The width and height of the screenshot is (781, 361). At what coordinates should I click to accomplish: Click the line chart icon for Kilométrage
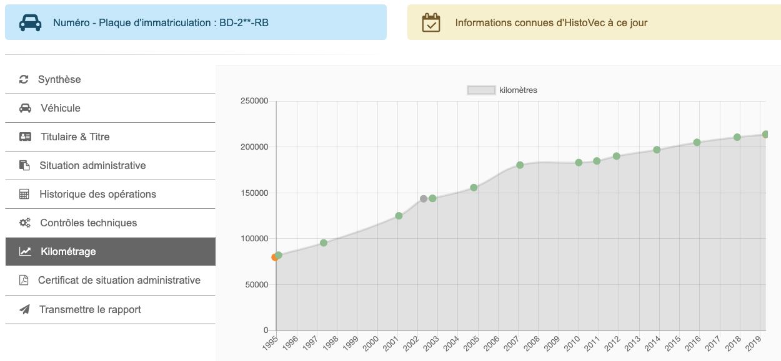click(x=25, y=251)
